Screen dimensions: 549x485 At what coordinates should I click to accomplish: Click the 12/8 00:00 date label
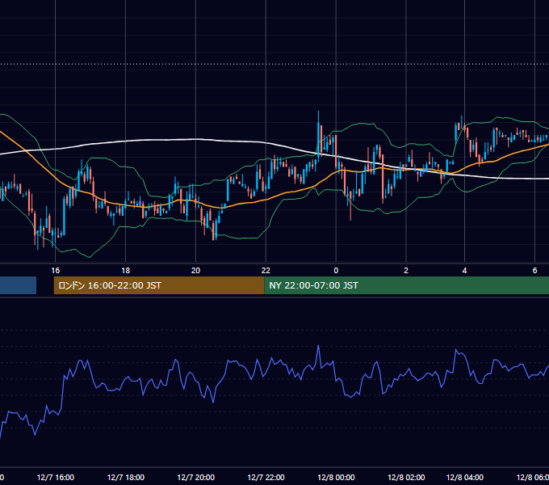click(336, 477)
